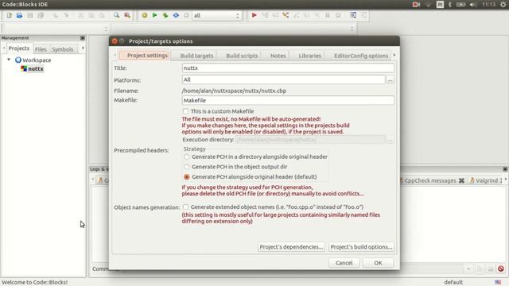
Task: Click the Project's build options button
Action: point(361,247)
